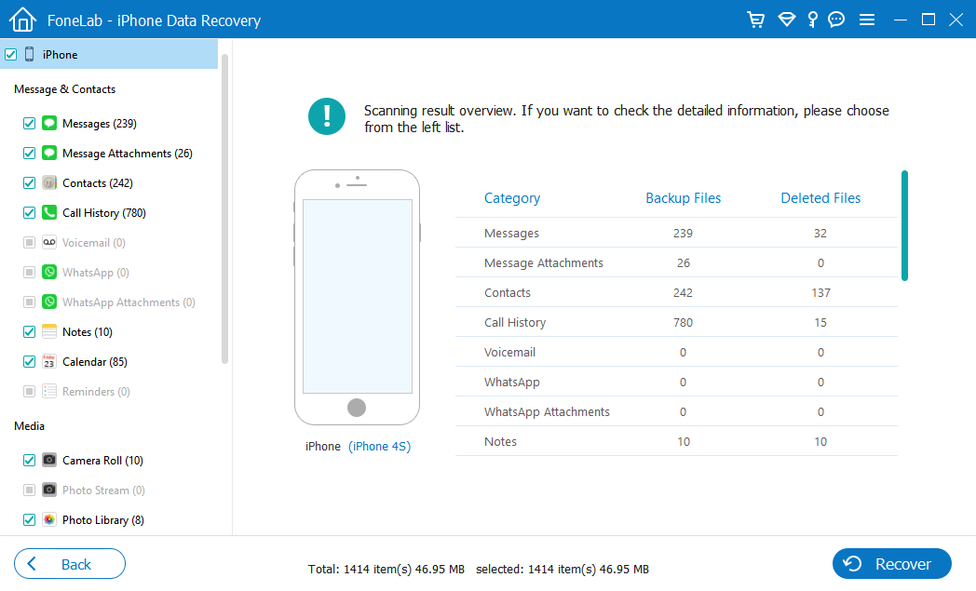This screenshot has height=591, width=976.
Task: Click the results table vertical scrollbar
Action: [x=904, y=225]
